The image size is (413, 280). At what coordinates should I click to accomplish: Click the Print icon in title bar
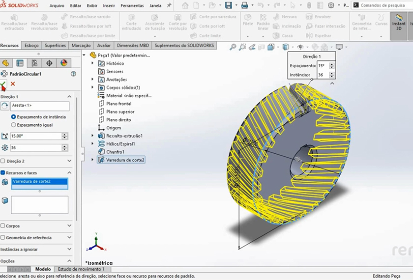click(x=244, y=5)
